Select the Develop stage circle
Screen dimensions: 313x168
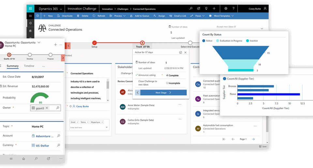coord(30,55)
